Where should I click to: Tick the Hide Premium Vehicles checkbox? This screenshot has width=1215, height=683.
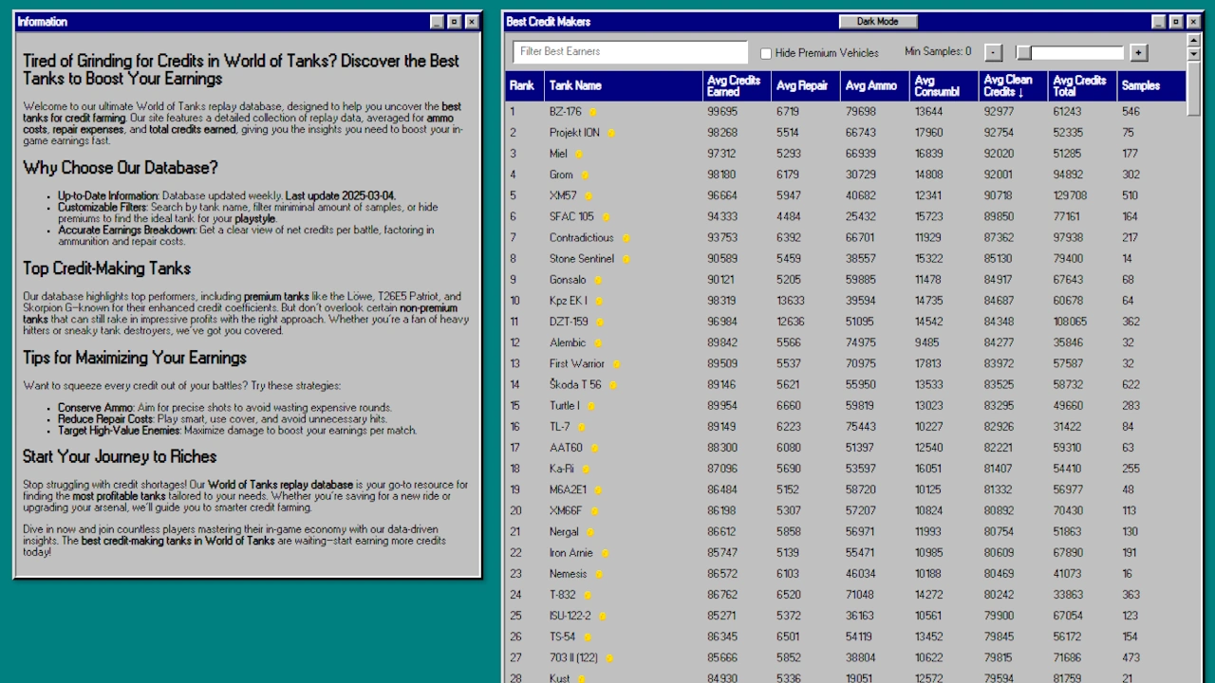click(x=766, y=53)
